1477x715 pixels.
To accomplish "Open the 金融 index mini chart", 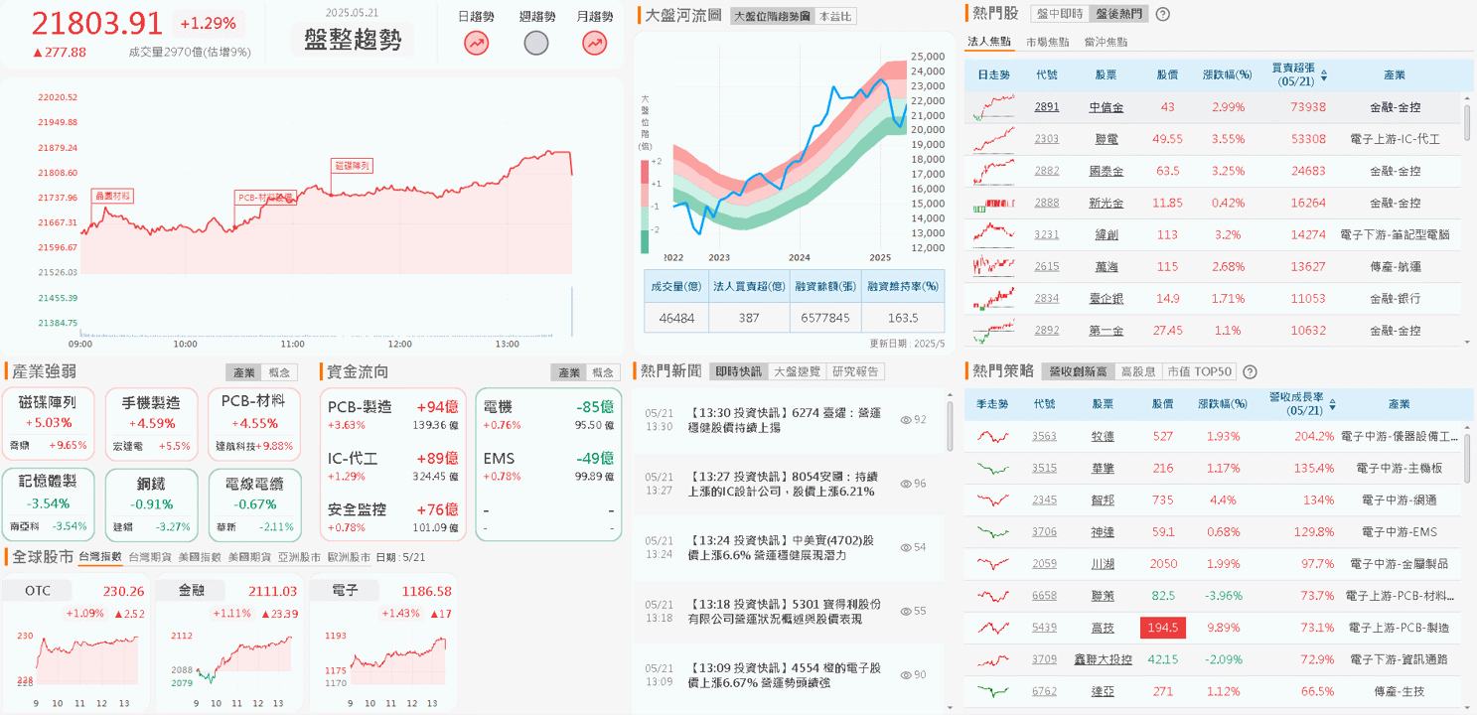I will (229, 643).
